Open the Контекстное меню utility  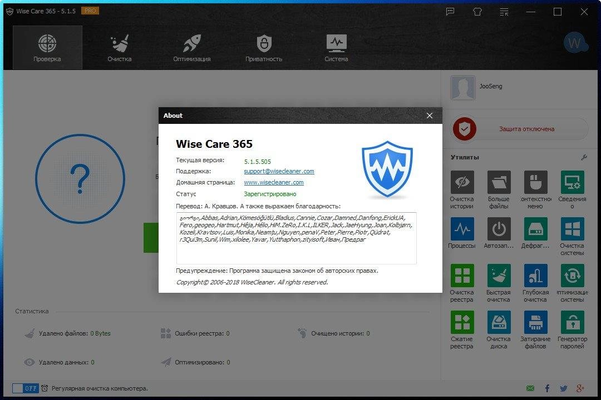pos(535,190)
